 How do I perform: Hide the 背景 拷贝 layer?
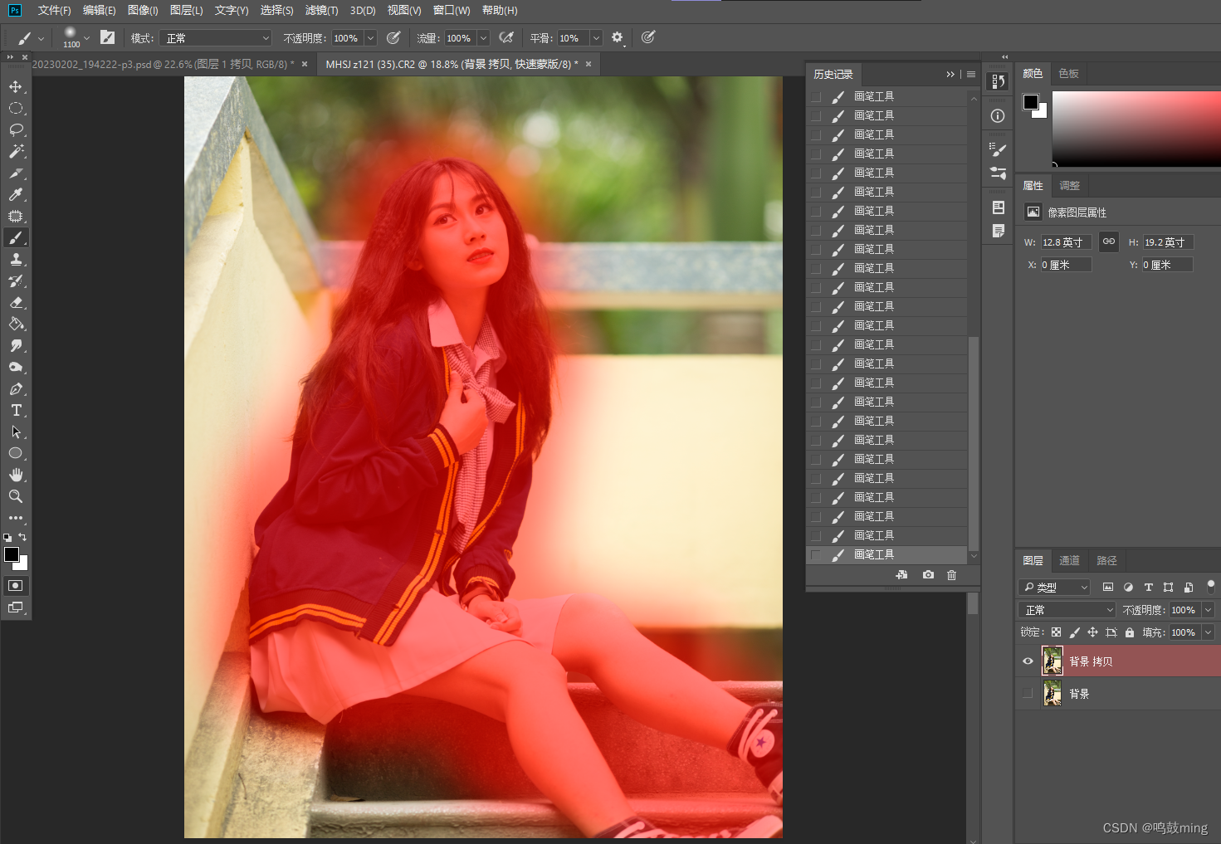point(1028,661)
